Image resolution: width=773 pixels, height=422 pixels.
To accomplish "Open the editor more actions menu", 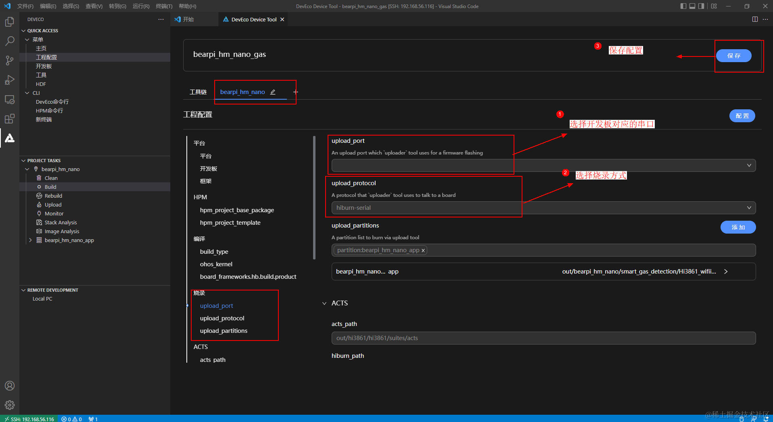I will (x=765, y=19).
